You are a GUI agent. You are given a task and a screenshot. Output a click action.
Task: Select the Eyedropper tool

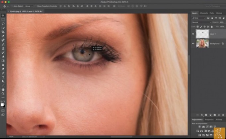pos(3,36)
